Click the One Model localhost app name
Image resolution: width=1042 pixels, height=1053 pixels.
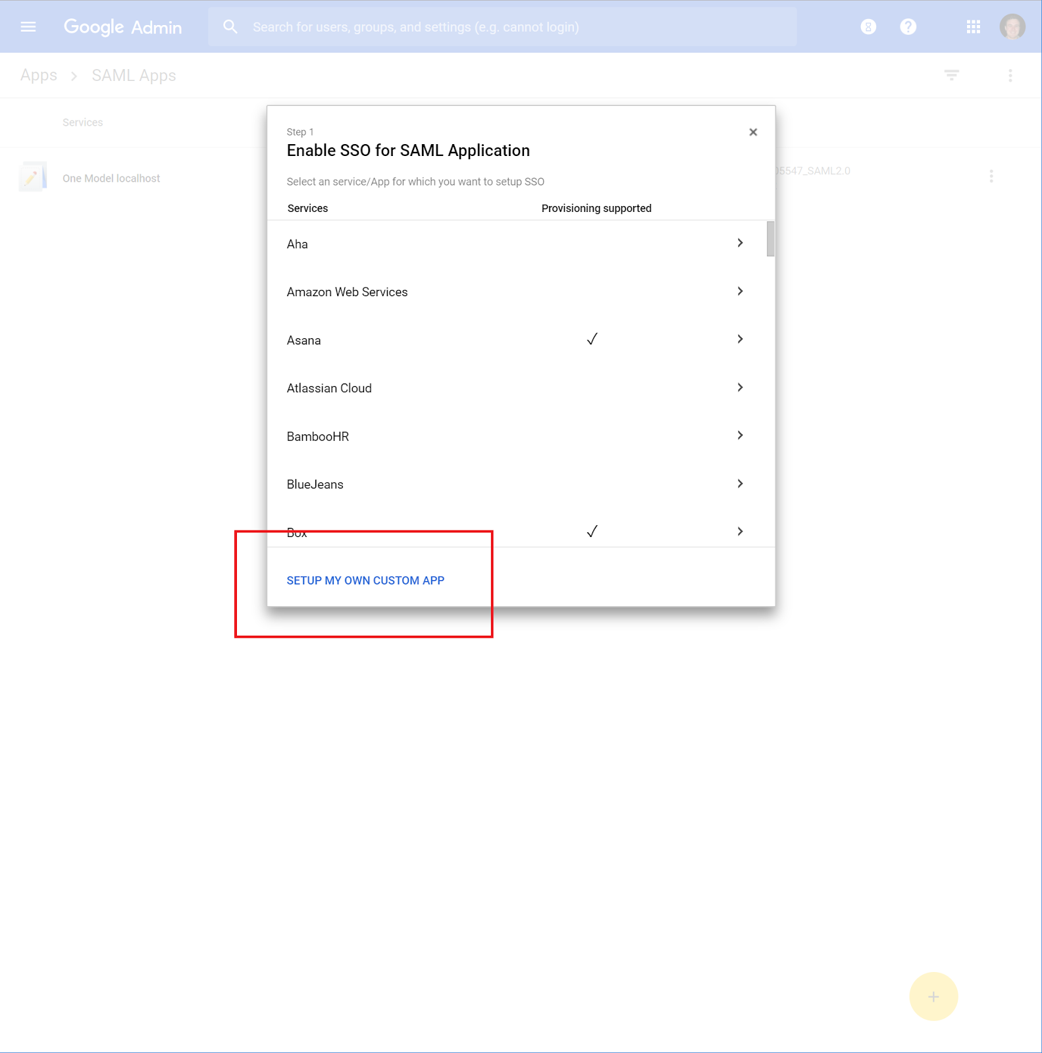[111, 178]
